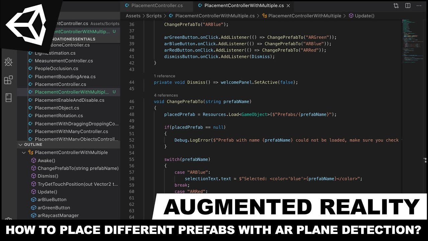
Task: Click the Update() breadcrumb
Action: pos(364,16)
